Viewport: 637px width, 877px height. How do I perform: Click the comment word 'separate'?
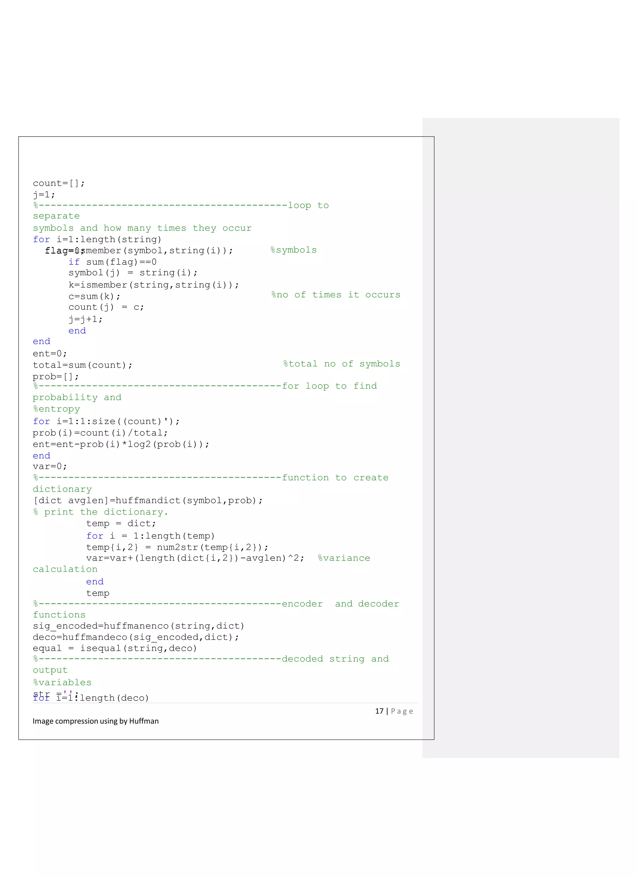click(x=56, y=216)
